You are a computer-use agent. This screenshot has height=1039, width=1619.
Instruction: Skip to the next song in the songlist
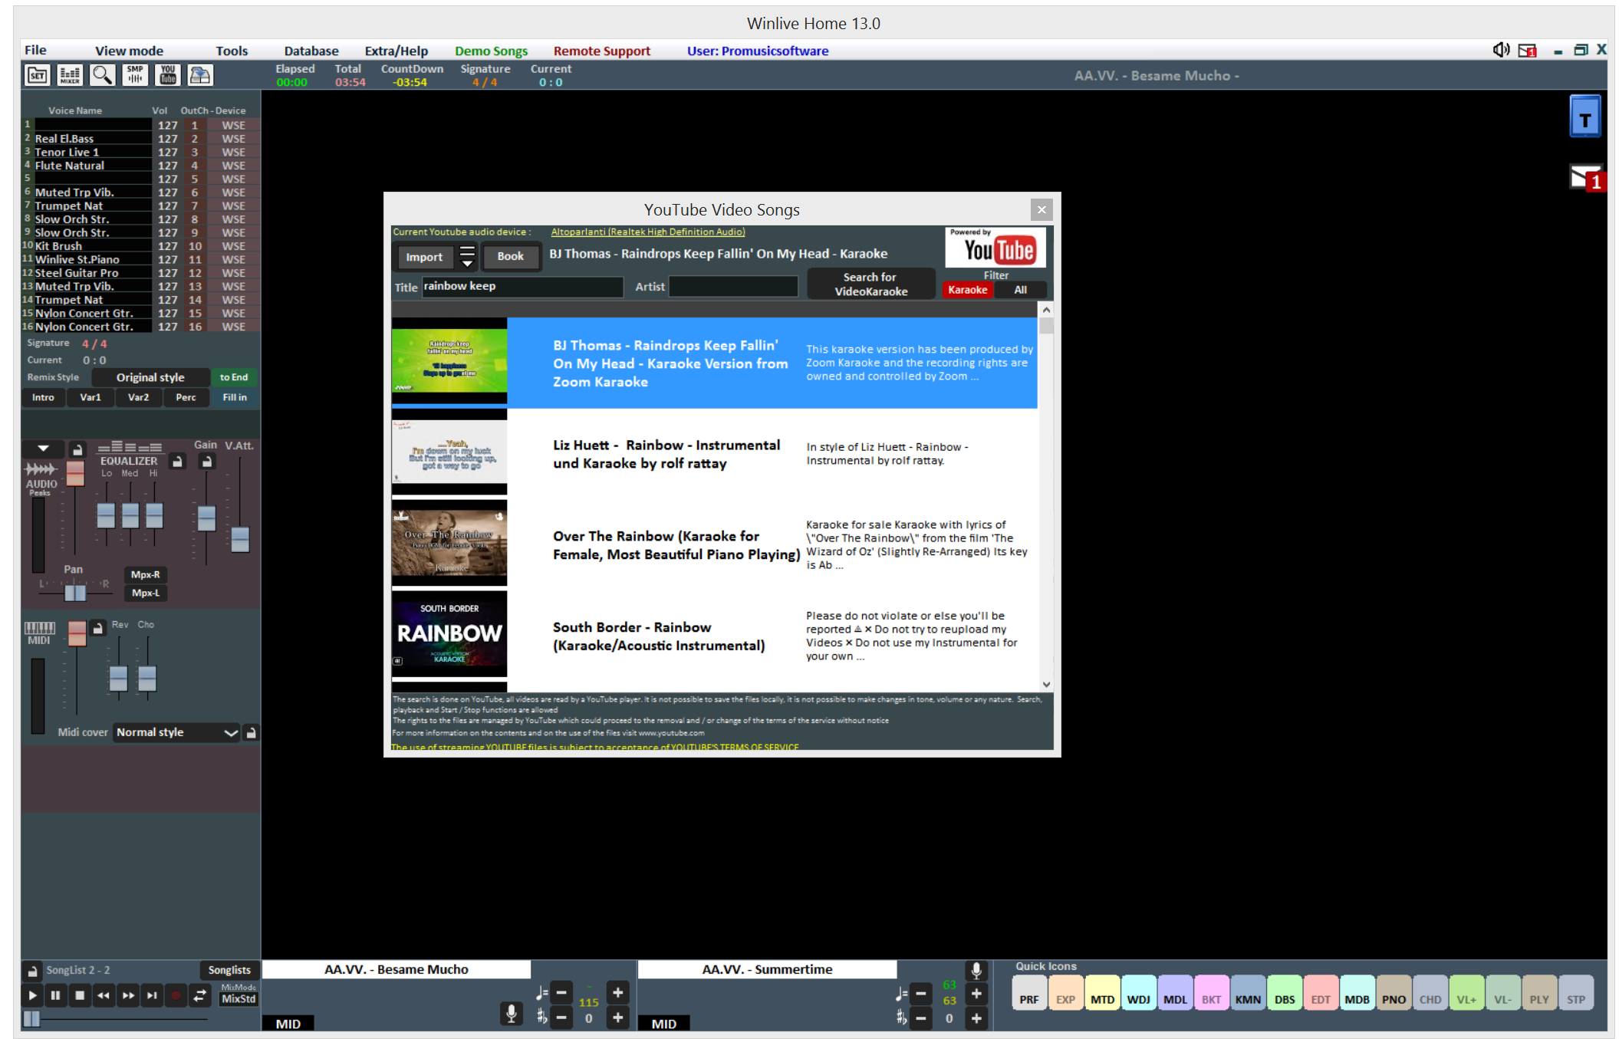click(152, 995)
